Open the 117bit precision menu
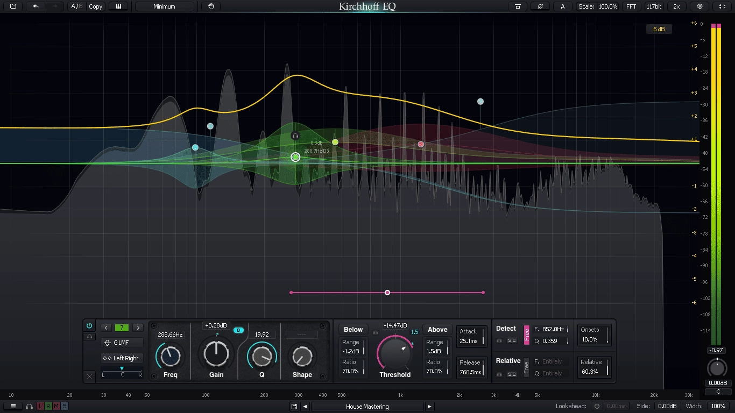Viewport: 735px width, 413px height. point(654,6)
